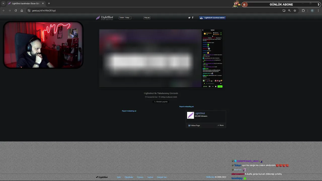Go to the browser home page

click(x=22, y=11)
